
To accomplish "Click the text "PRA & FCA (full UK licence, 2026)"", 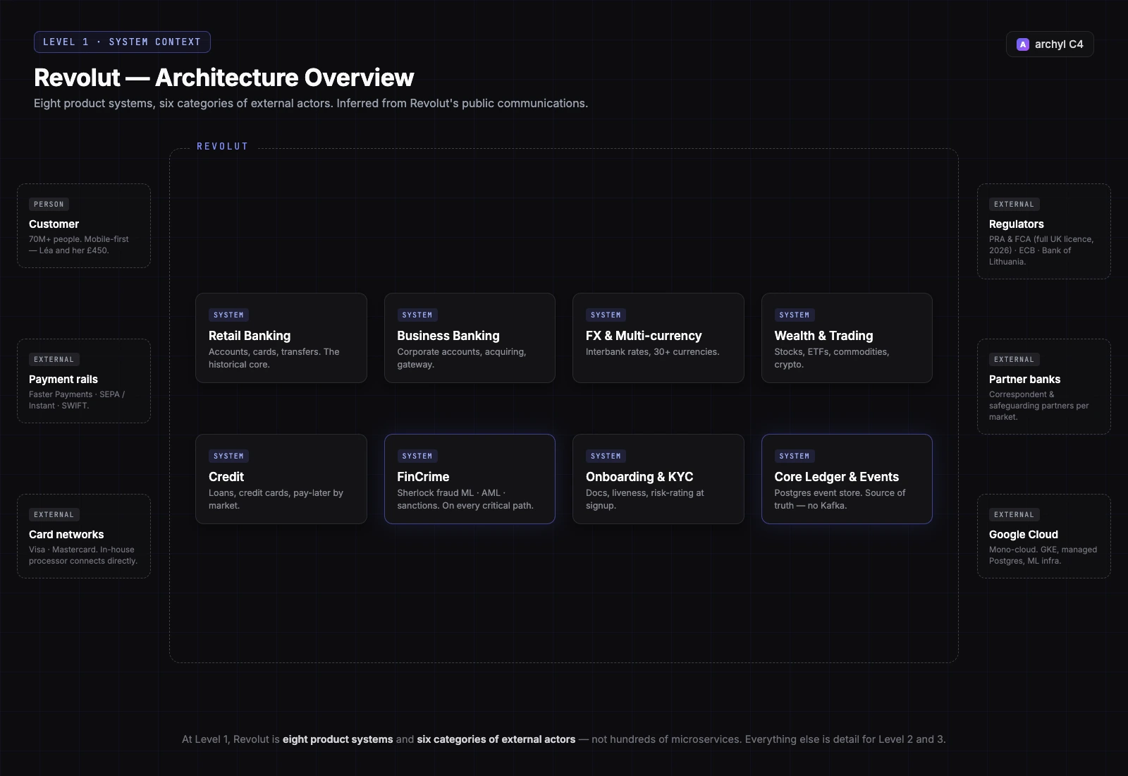I will tap(1041, 245).
